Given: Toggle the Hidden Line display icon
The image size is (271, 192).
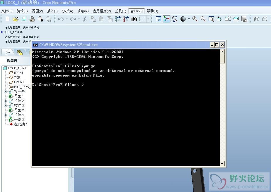Looking at the screenshot, I should [265, 19].
